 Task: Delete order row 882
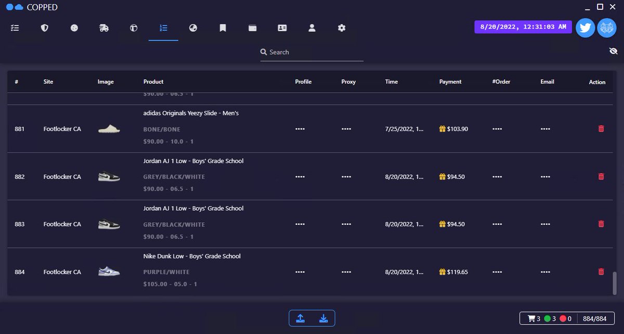(x=601, y=176)
